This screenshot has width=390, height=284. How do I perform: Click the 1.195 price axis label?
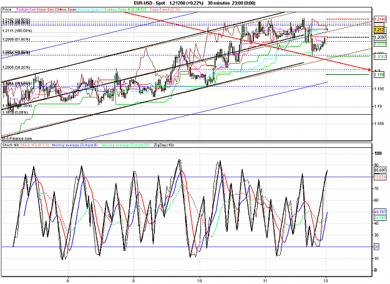tap(379, 89)
